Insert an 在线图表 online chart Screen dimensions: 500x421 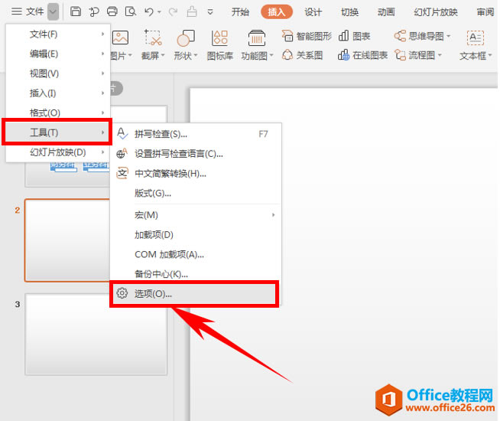362,55
